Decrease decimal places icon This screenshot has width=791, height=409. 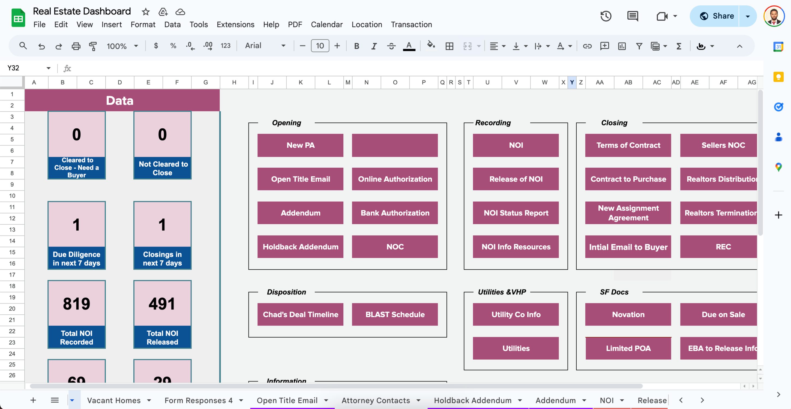[x=190, y=46]
